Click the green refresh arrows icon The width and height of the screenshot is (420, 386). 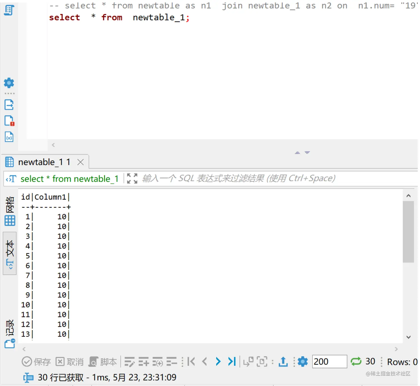pyautogui.click(x=356, y=361)
